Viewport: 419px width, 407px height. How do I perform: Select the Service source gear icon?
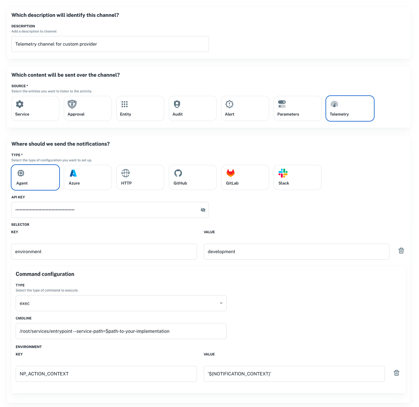(x=20, y=104)
